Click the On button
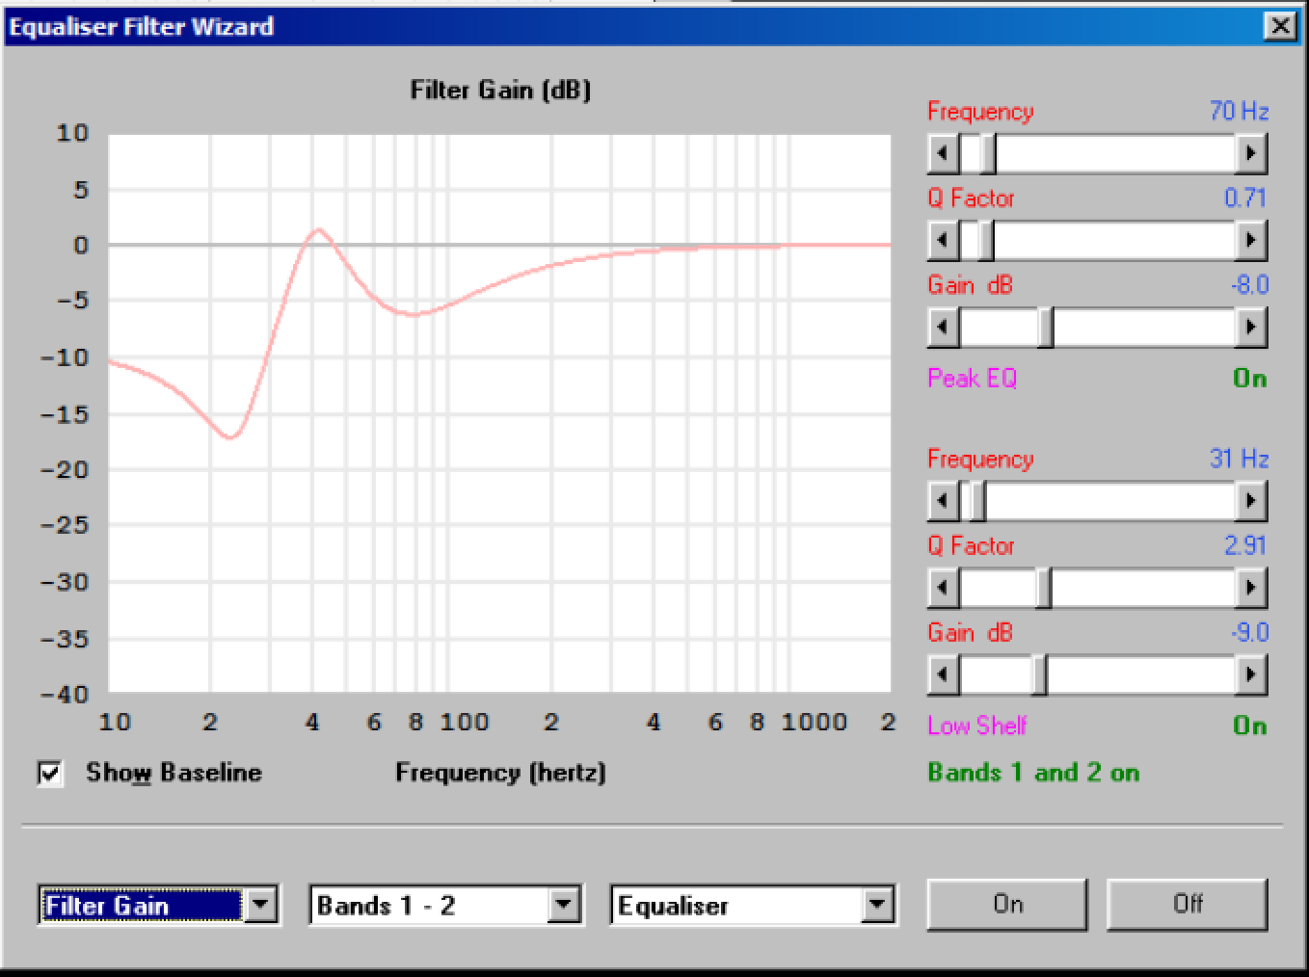Screen dimensions: 1309x977 coord(1007,904)
